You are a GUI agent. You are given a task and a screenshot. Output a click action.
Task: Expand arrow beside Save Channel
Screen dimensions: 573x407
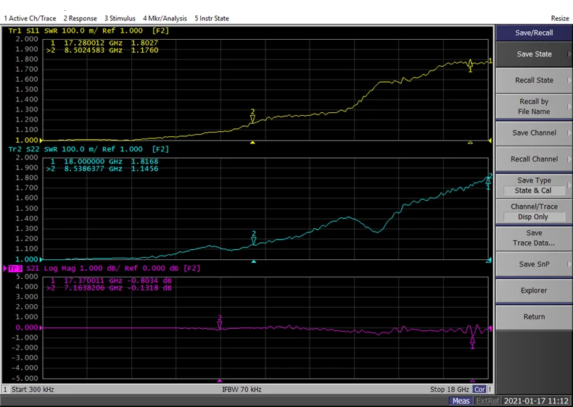(569, 133)
